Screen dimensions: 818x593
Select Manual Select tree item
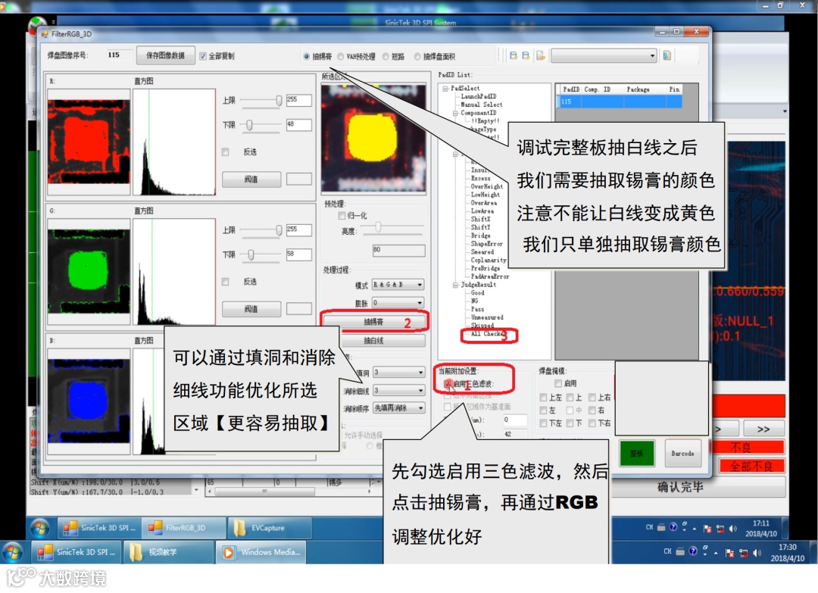[482, 105]
